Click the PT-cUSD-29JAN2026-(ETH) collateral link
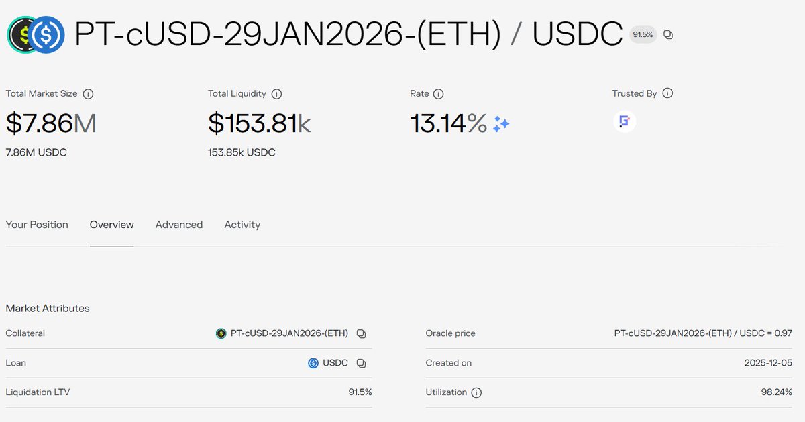The image size is (805, 422). click(289, 333)
